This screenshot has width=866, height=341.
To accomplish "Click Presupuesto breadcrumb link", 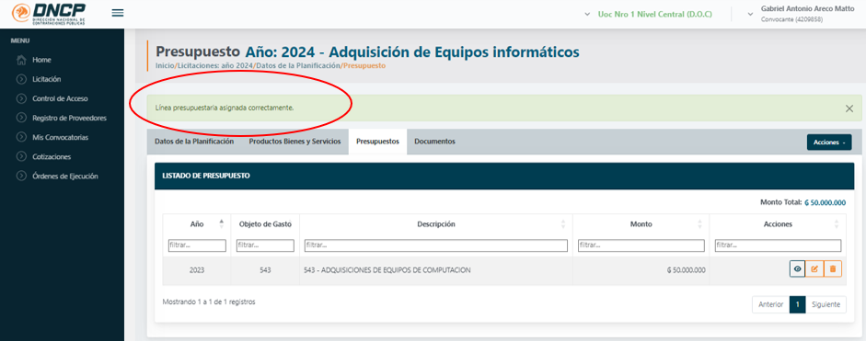I will pos(364,65).
